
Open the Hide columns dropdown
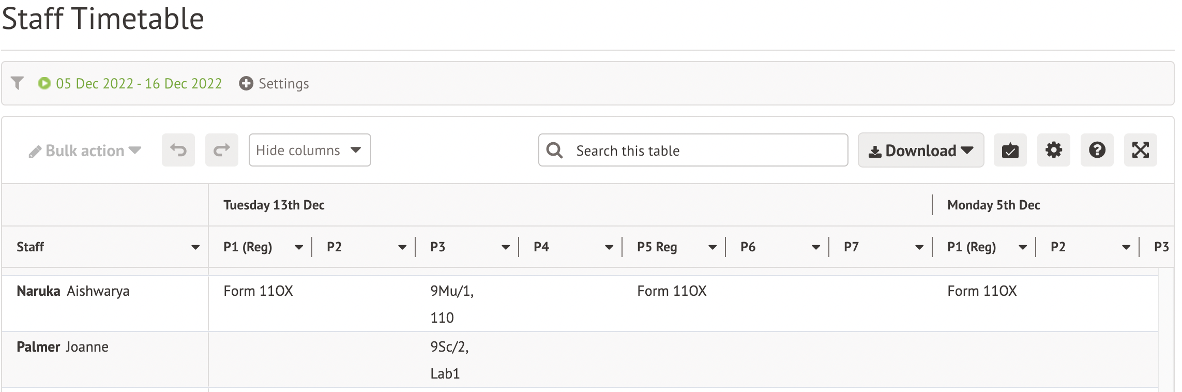[309, 150]
